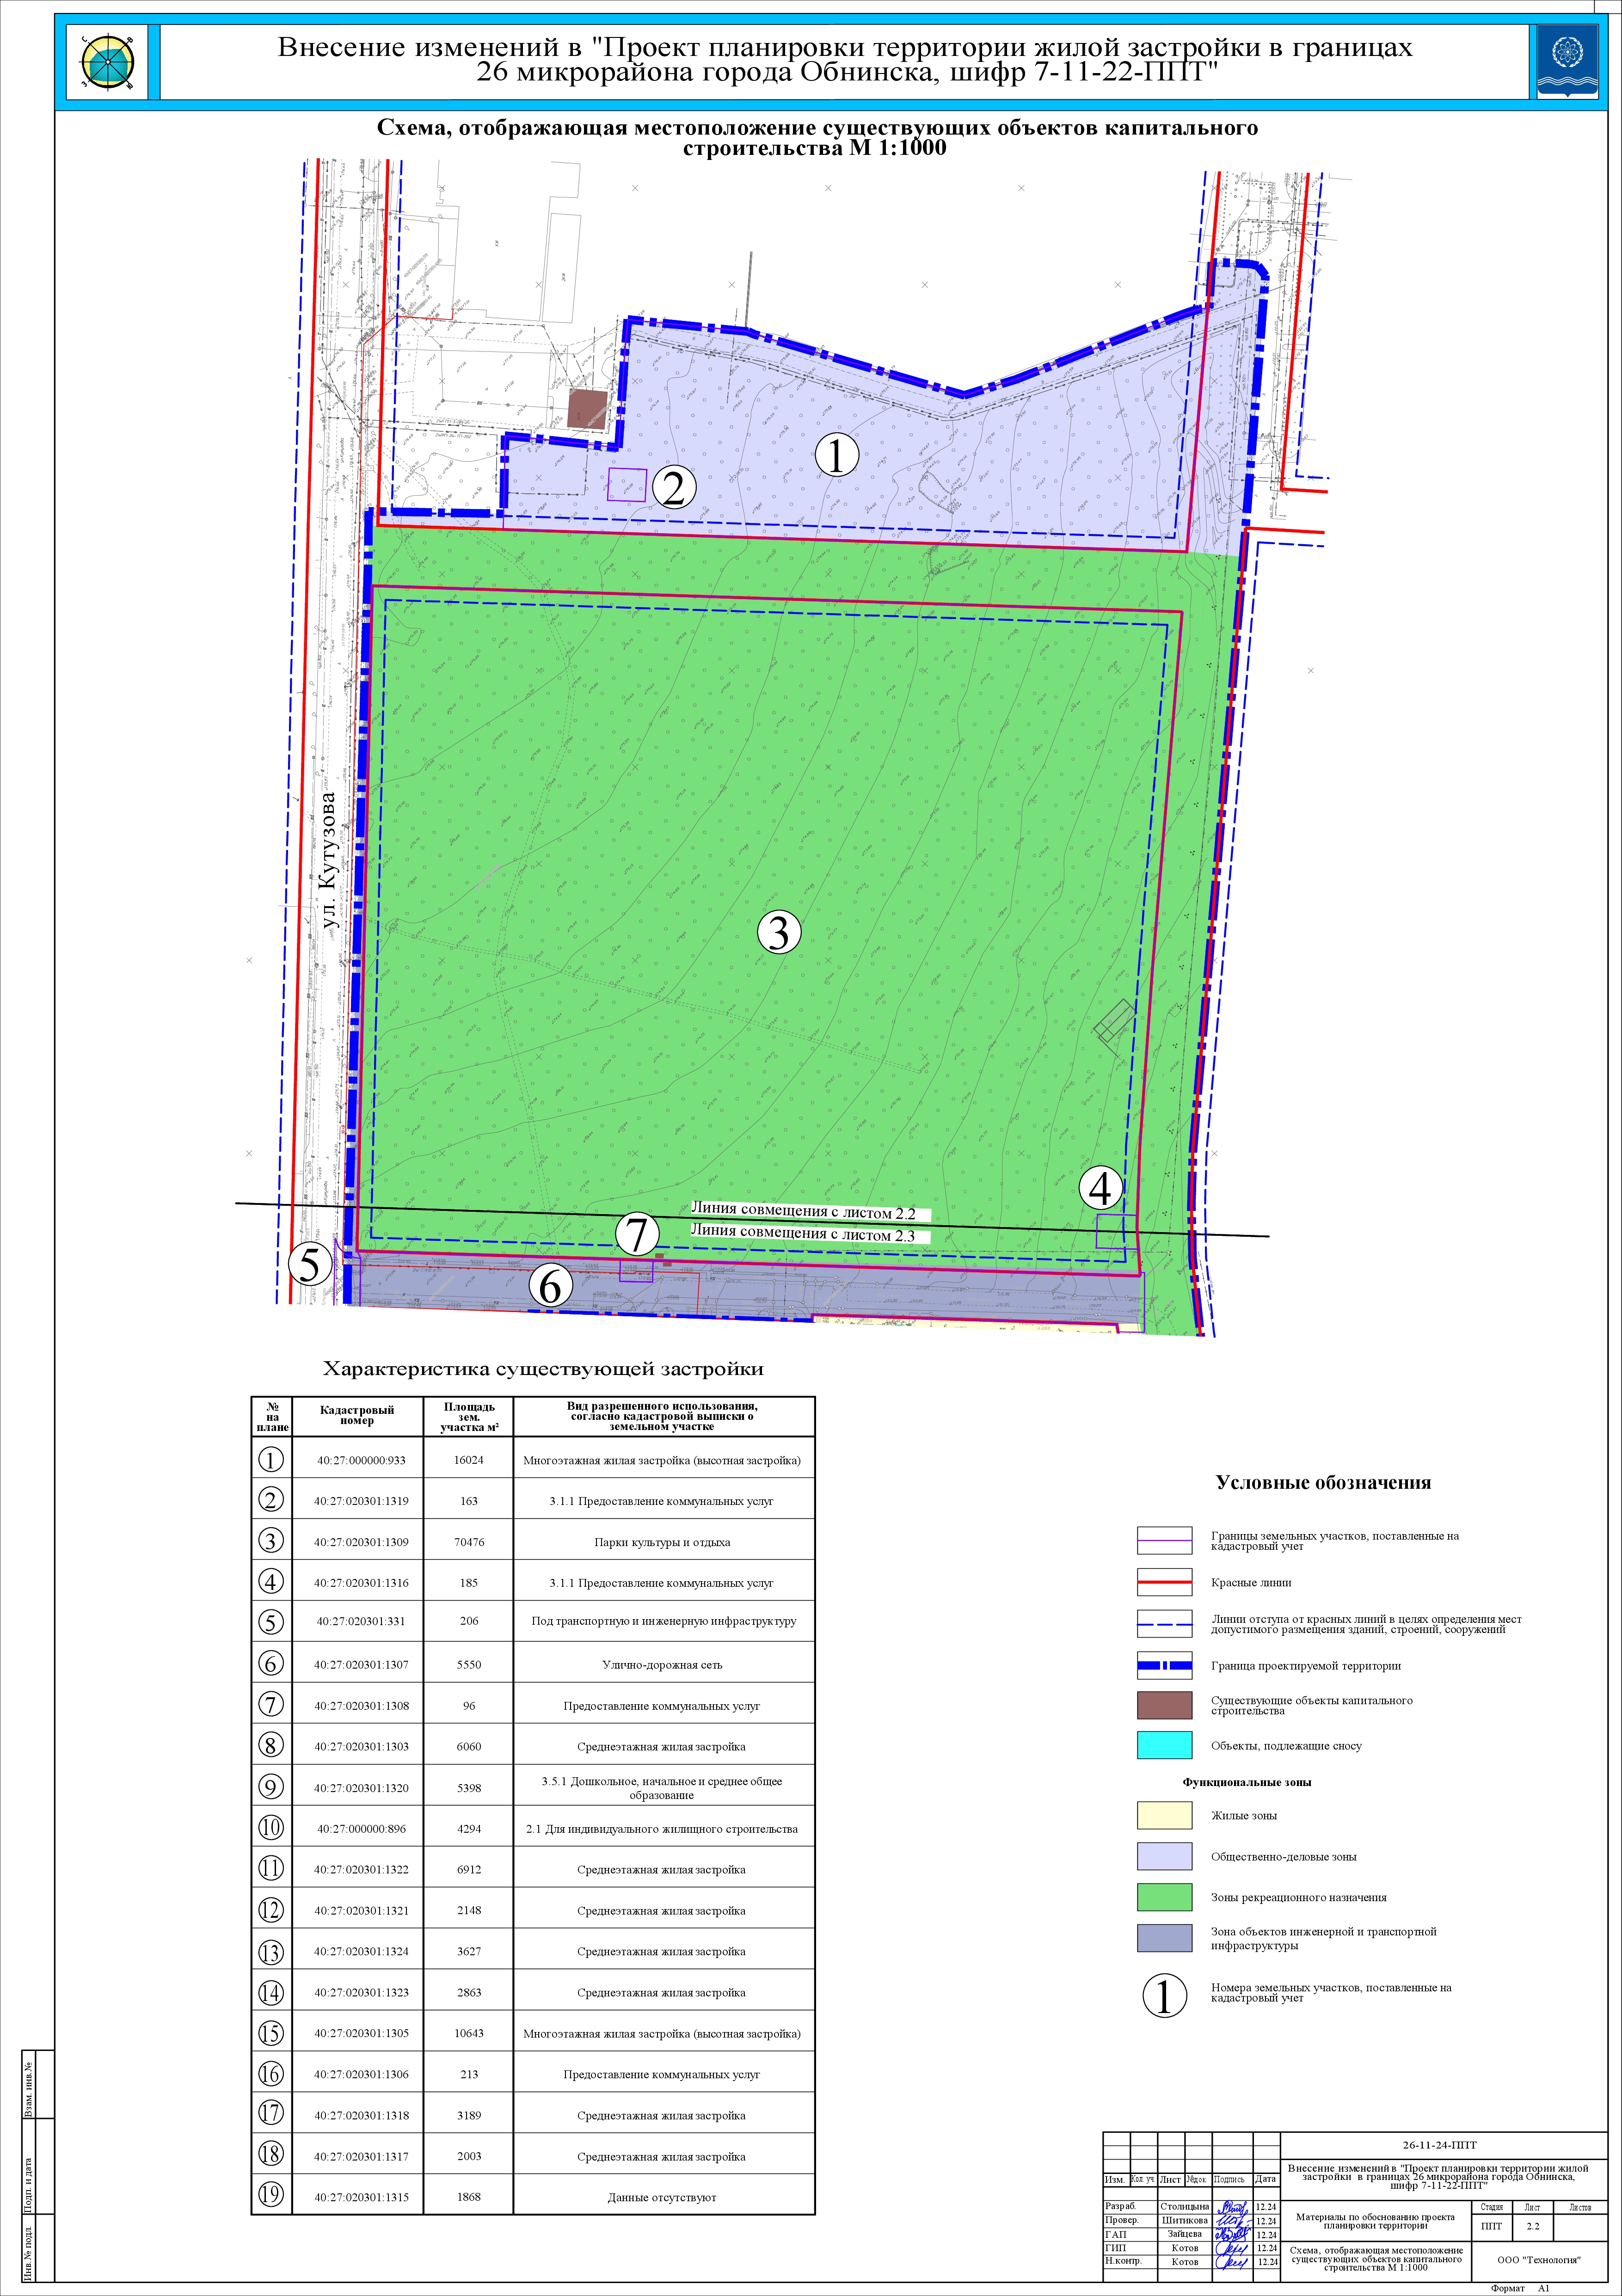Viewport: 1622px width, 2296px height.
Task: Click plot marker number 5 on the map
Action: tap(309, 1264)
